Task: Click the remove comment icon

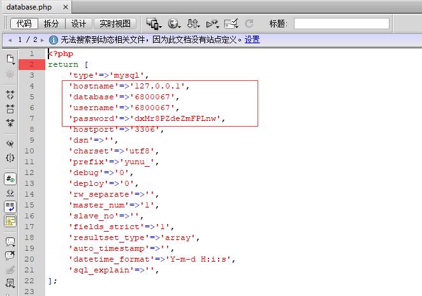Action: coord(10,255)
